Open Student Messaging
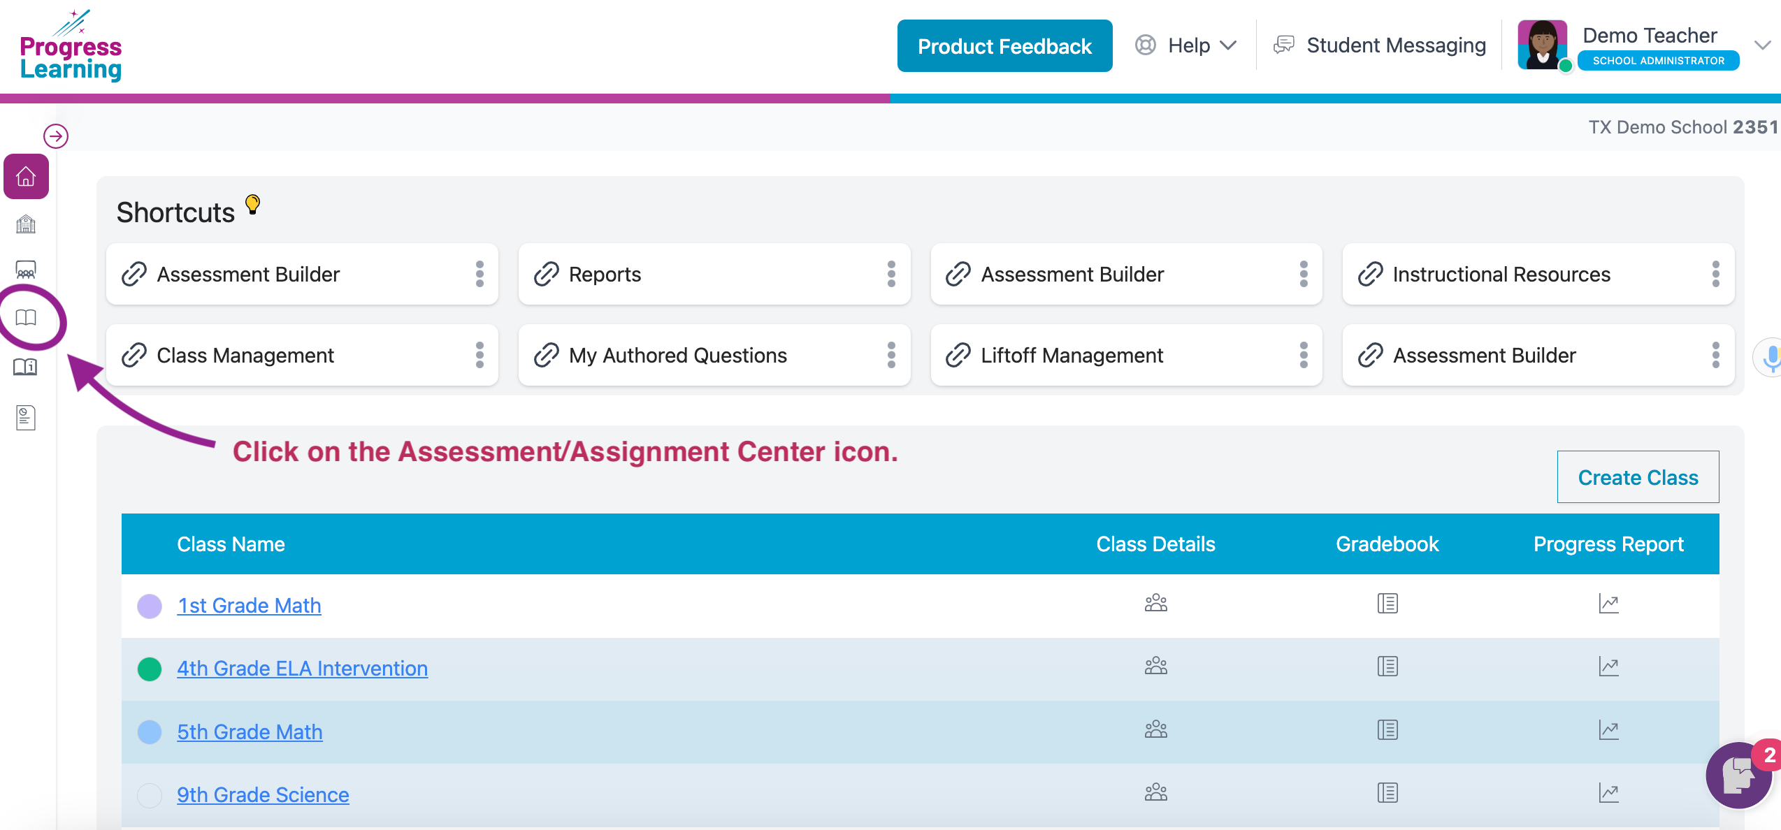Screen dimensions: 1781x830 [x=1380, y=45]
